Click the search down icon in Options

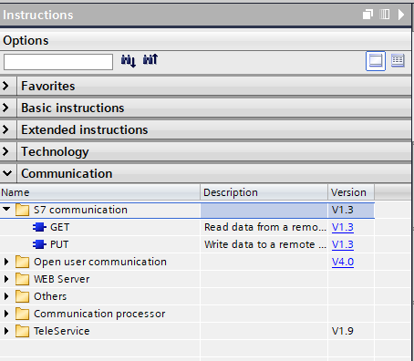pos(129,61)
